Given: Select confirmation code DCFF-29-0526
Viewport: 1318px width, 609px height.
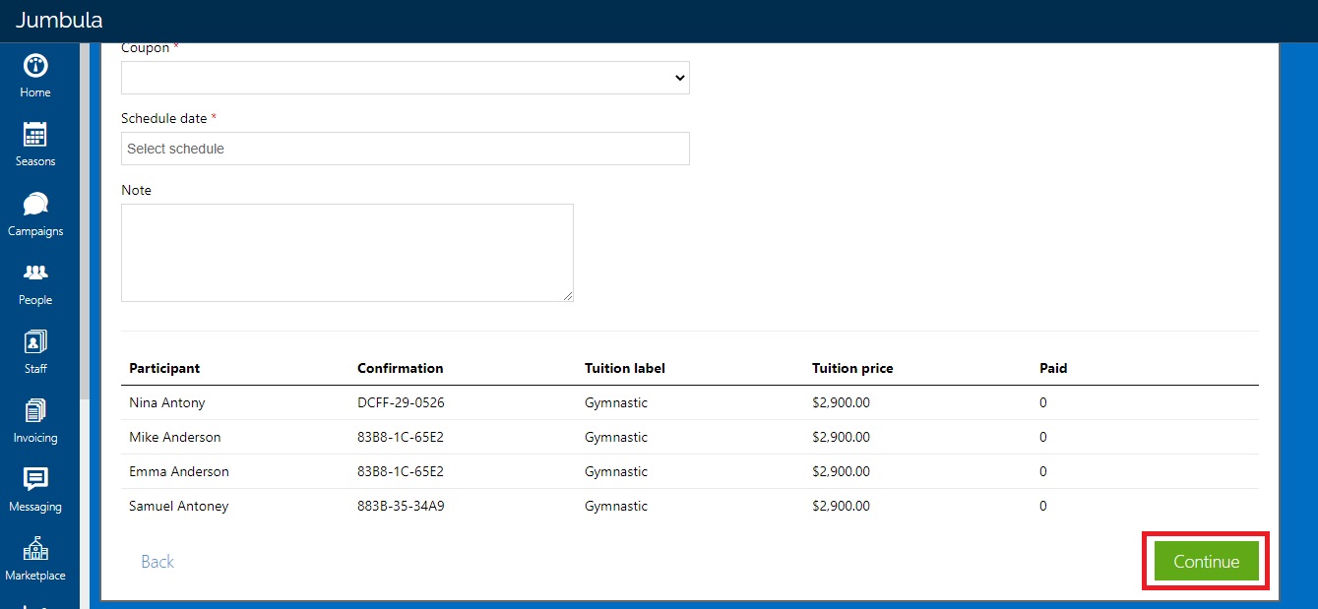Looking at the screenshot, I should pos(403,402).
